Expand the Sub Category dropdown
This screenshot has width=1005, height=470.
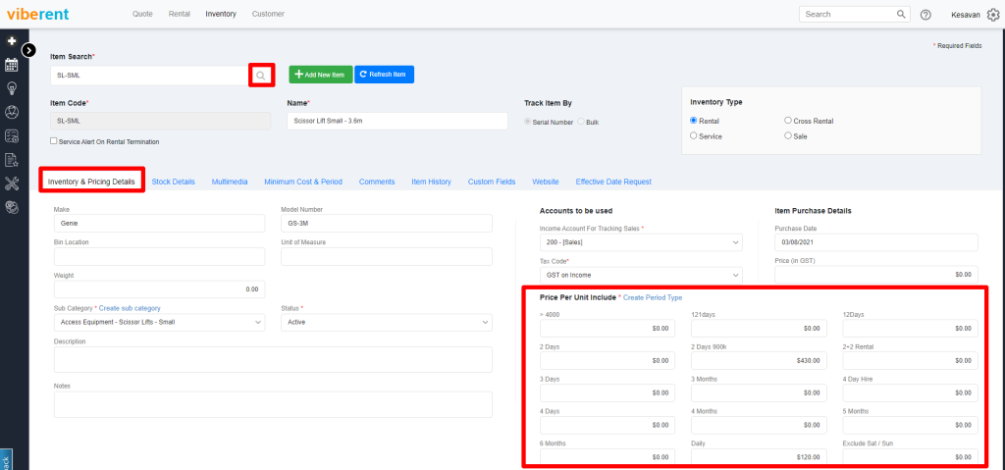(x=159, y=323)
